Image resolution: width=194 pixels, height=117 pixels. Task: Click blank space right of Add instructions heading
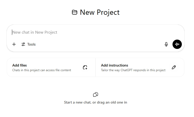coord(148,65)
